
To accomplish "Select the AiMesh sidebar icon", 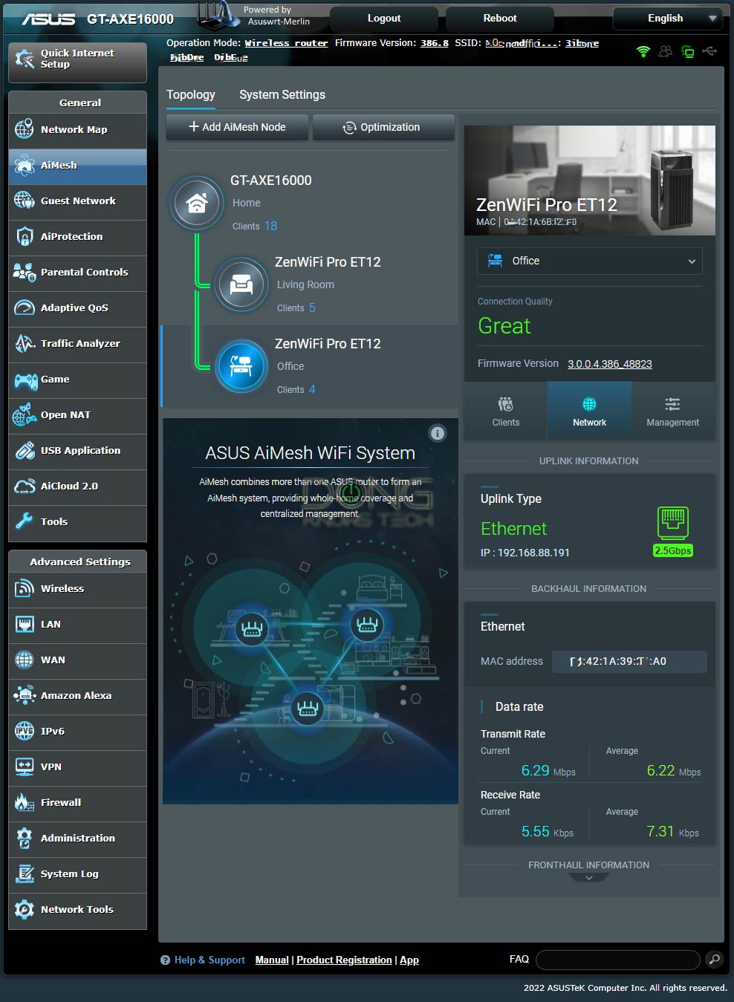I will 25,165.
